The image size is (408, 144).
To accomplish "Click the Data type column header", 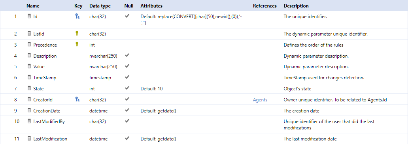I will click(100, 6).
